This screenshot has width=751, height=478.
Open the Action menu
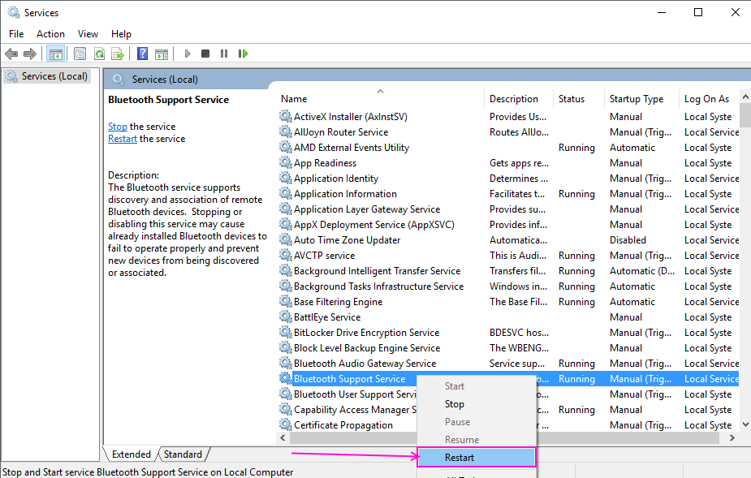(50, 34)
